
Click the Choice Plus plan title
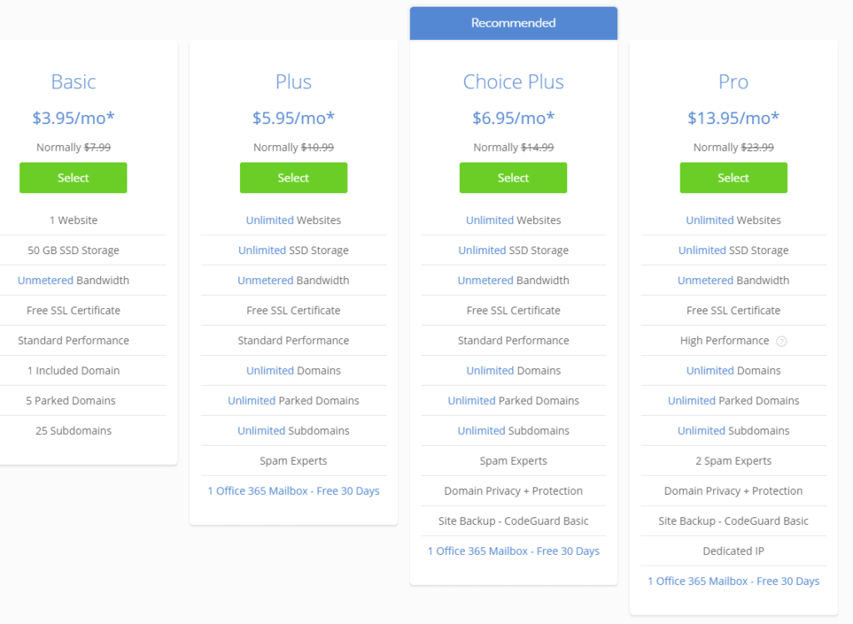tap(513, 82)
